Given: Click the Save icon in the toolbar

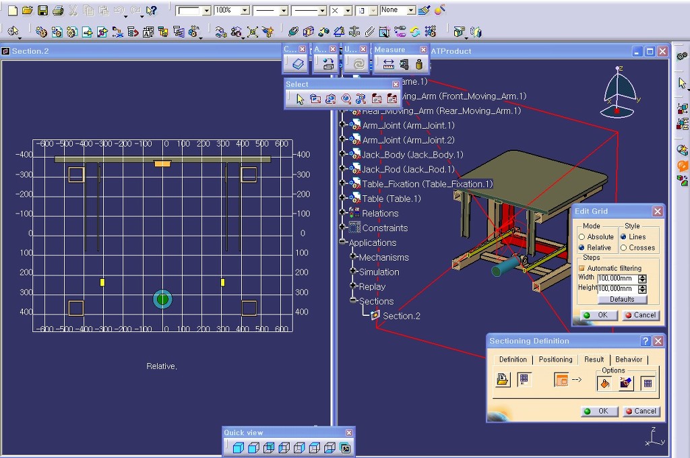Looking at the screenshot, I should [42, 11].
